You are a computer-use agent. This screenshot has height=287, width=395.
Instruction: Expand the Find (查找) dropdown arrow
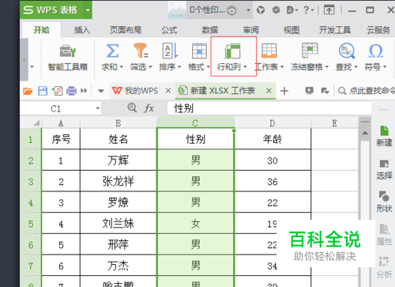point(355,67)
